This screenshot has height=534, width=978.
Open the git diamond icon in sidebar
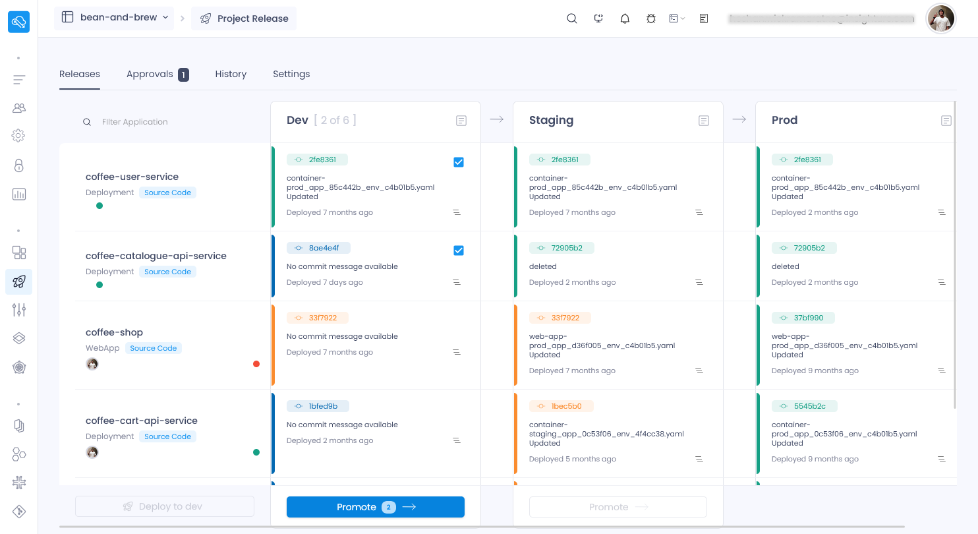click(x=19, y=512)
